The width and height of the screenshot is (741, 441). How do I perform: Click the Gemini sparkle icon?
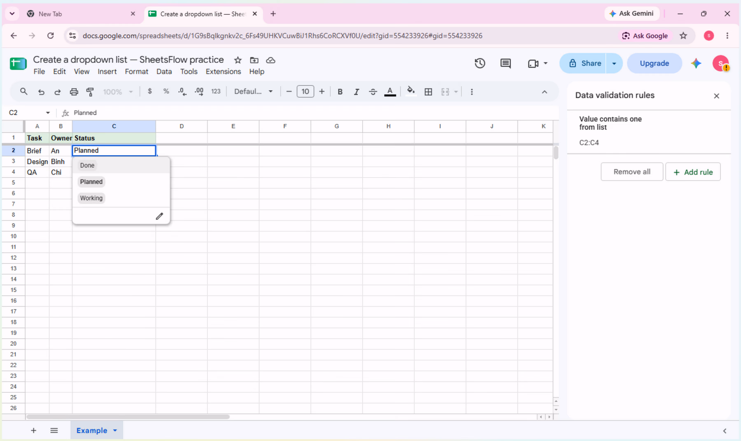pyautogui.click(x=696, y=63)
